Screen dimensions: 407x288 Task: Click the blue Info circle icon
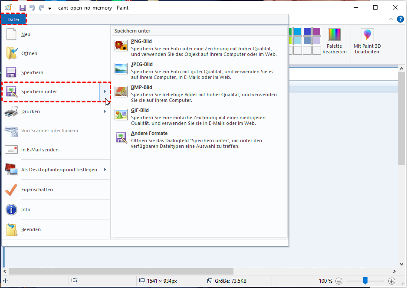[x=11, y=209]
